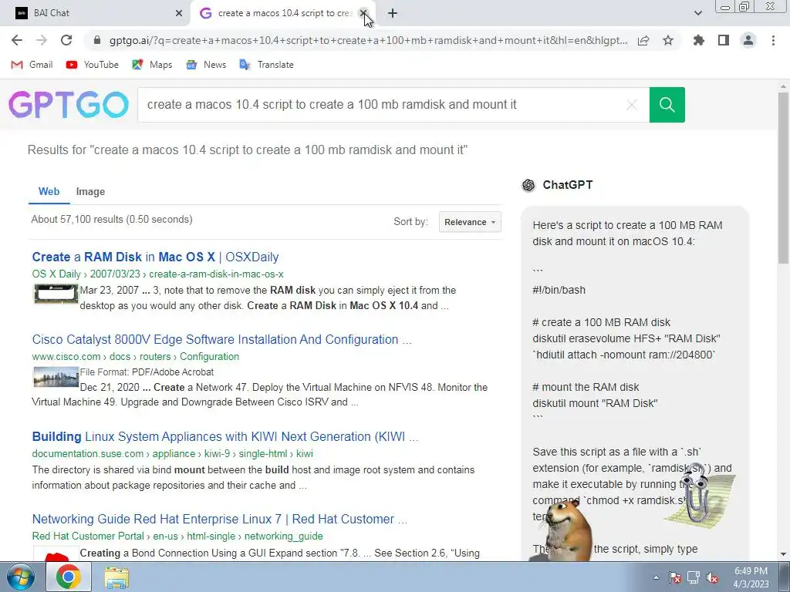Click the page vertical scrollbar thumb
Screen dimensions: 790x592
[784, 177]
